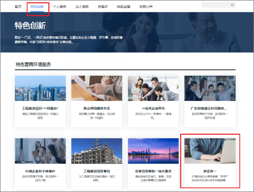Open the 助企纾困服务专区 title link
Screen dimensions: 254x192
click(97, 109)
